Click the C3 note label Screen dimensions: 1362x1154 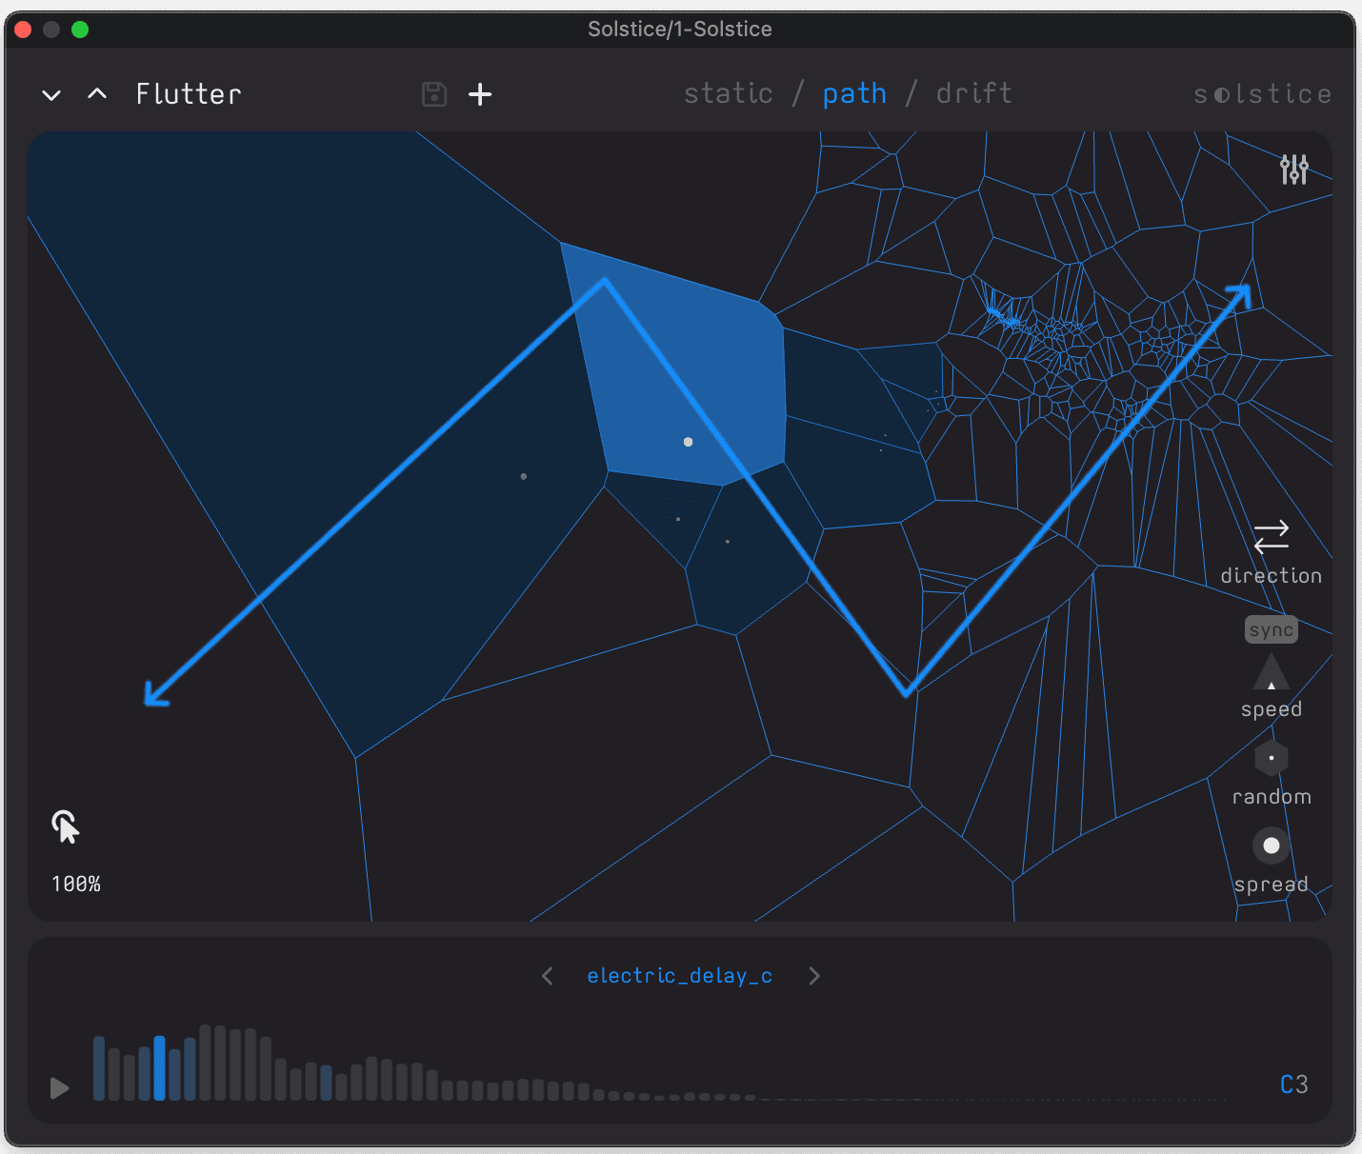pos(1293,1084)
